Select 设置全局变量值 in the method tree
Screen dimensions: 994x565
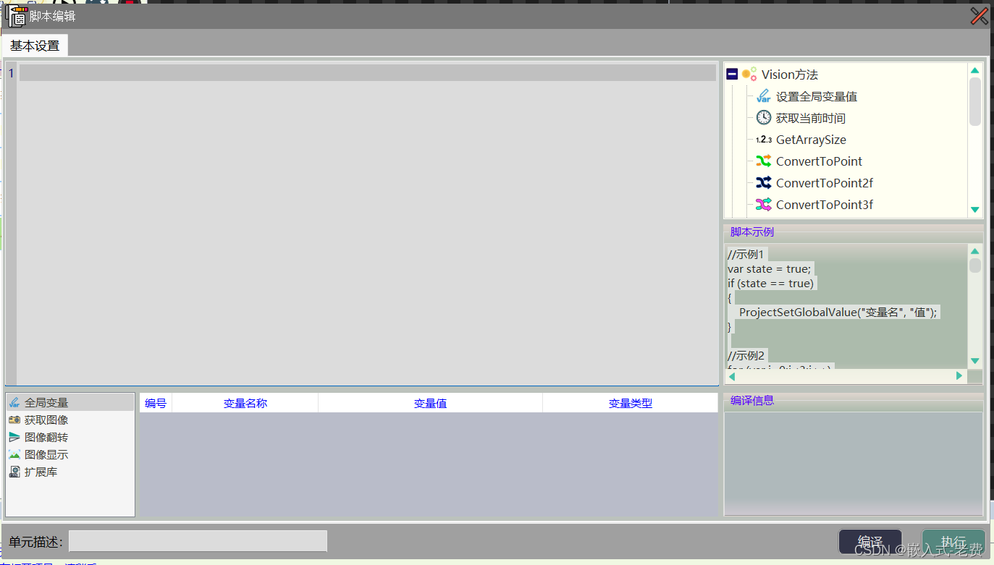[x=817, y=96]
